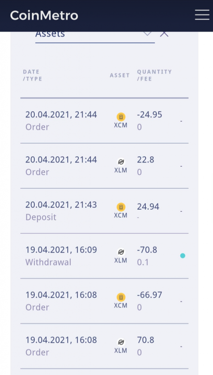
Task: Open the hamburger navigation menu
Action: pyautogui.click(x=202, y=15)
